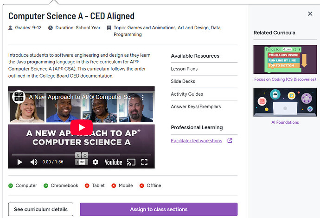Image resolution: width=320 pixels, height=218 pixels.
Task: Click the 'Grades: 9-12' text
Action: [x=28, y=27]
